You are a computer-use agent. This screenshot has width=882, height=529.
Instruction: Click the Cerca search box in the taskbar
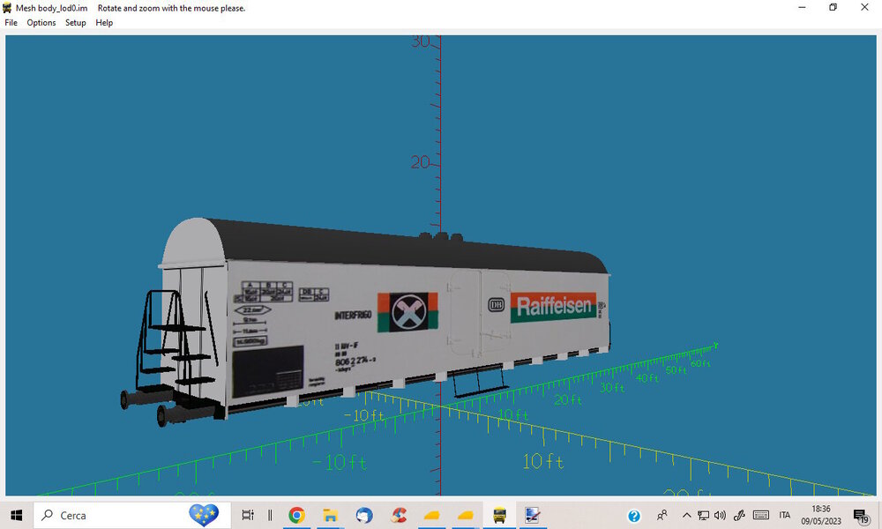[132, 515]
